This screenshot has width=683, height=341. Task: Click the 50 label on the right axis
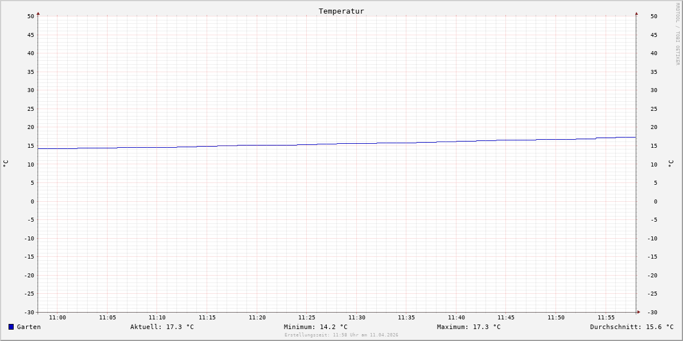[654, 16]
